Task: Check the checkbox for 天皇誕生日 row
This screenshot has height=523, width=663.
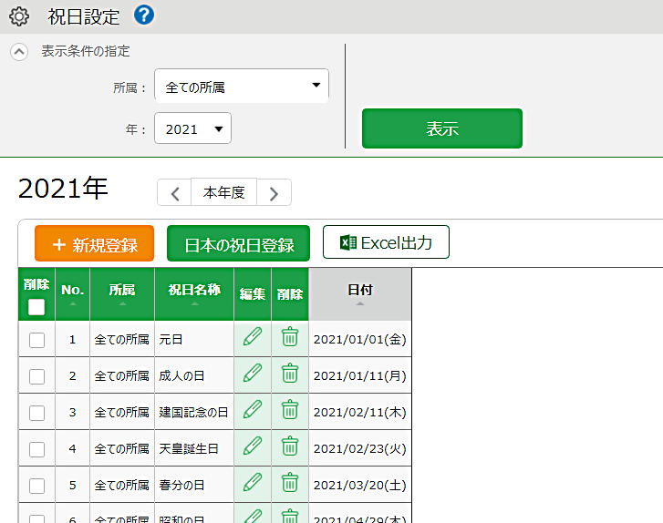Action: [x=36, y=448]
